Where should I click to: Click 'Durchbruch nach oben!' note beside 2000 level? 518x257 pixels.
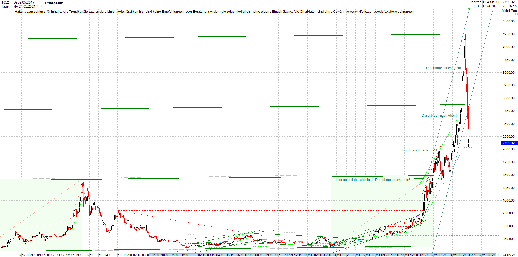click(420, 150)
